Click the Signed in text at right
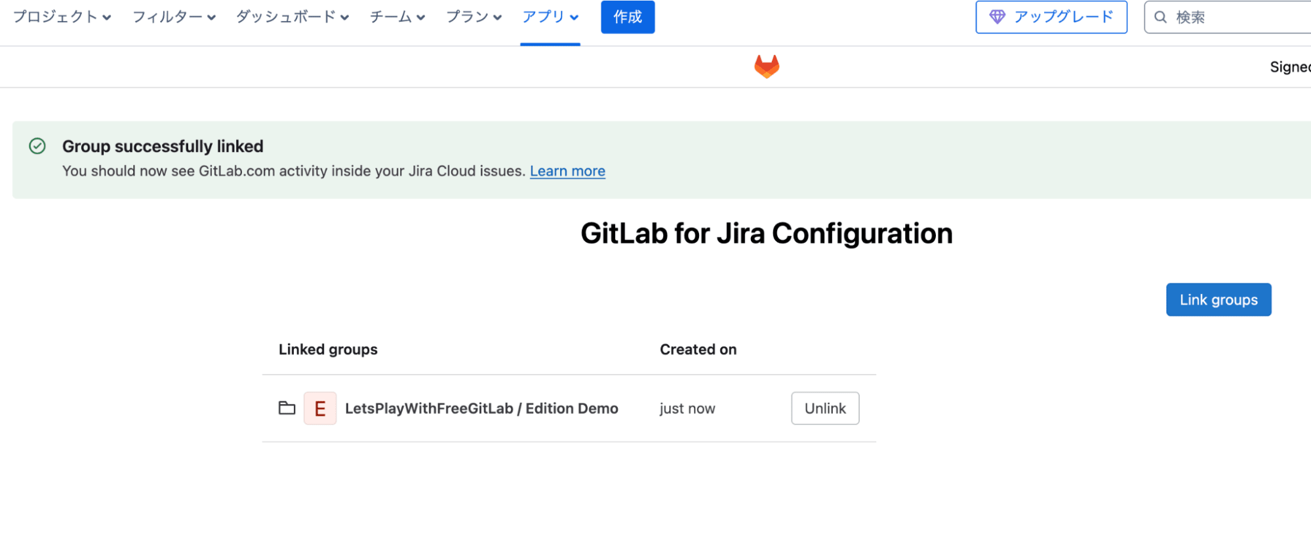This screenshot has height=539, width=1311. pyautogui.click(x=1290, y=67)
